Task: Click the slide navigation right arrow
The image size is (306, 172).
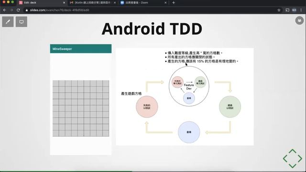Action: click(x=300, y=158)
